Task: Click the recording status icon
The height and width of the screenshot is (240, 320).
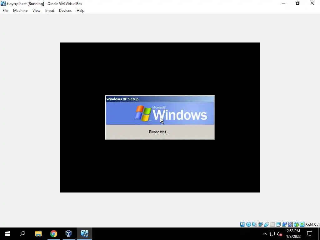Action: coord(284,224)
